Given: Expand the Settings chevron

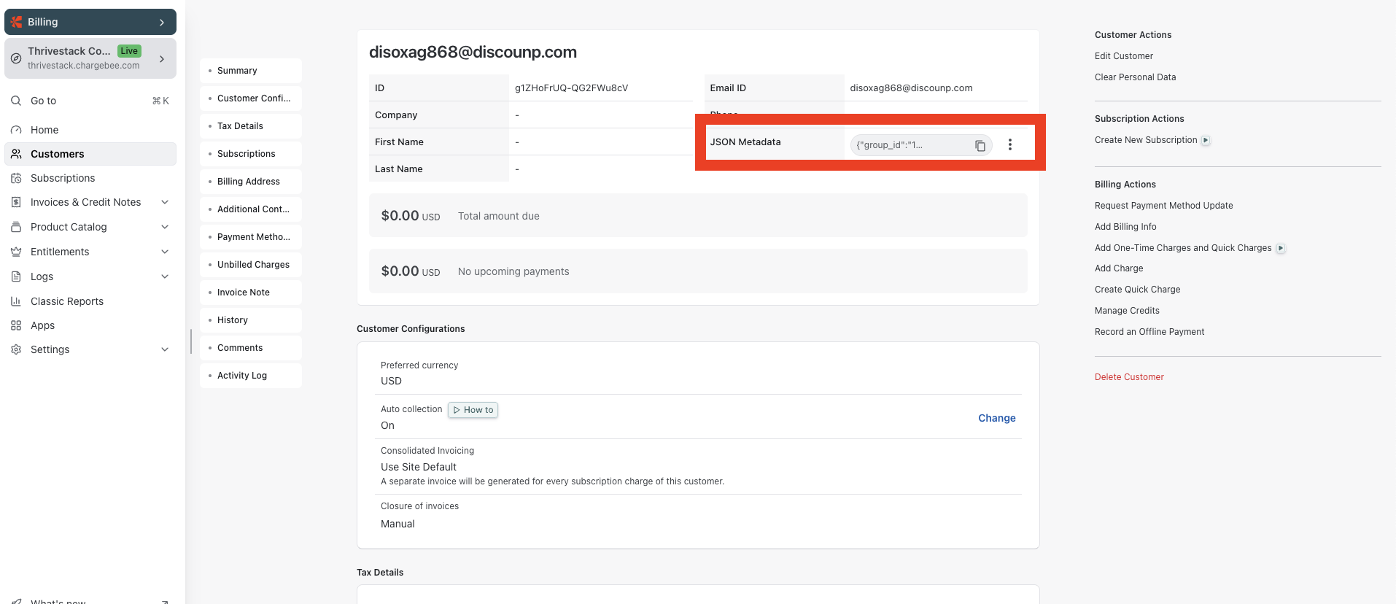Looking at the screenshot, I should click(x=165, y=349).
